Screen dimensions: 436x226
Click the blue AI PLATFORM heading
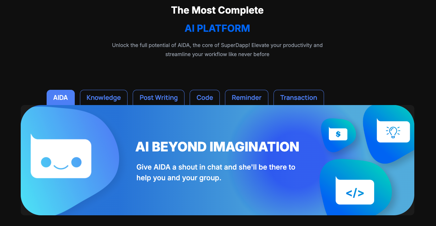[218, 28]
